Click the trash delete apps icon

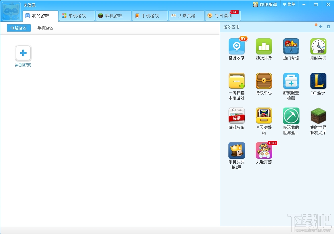(x=328, y=27)
